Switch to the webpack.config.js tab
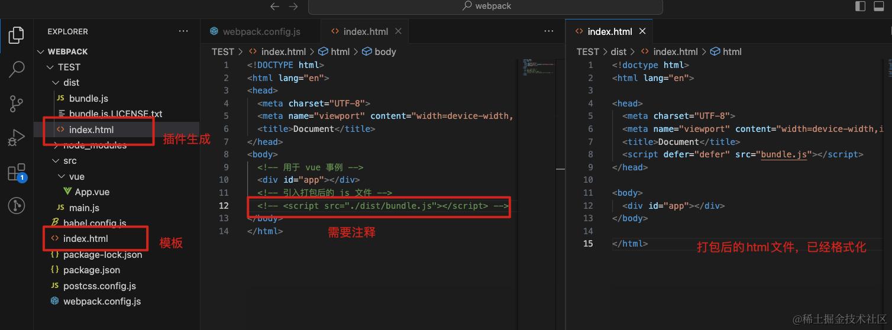Screen dimensions: 892x330 (261, 31)
